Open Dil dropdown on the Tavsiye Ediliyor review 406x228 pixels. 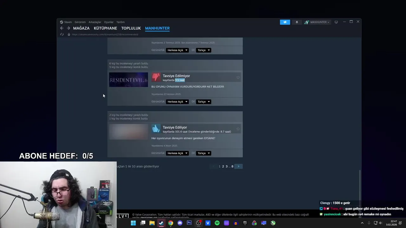[204, 153]
